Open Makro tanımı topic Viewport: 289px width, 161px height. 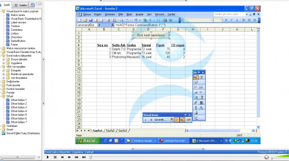point(18,15)
